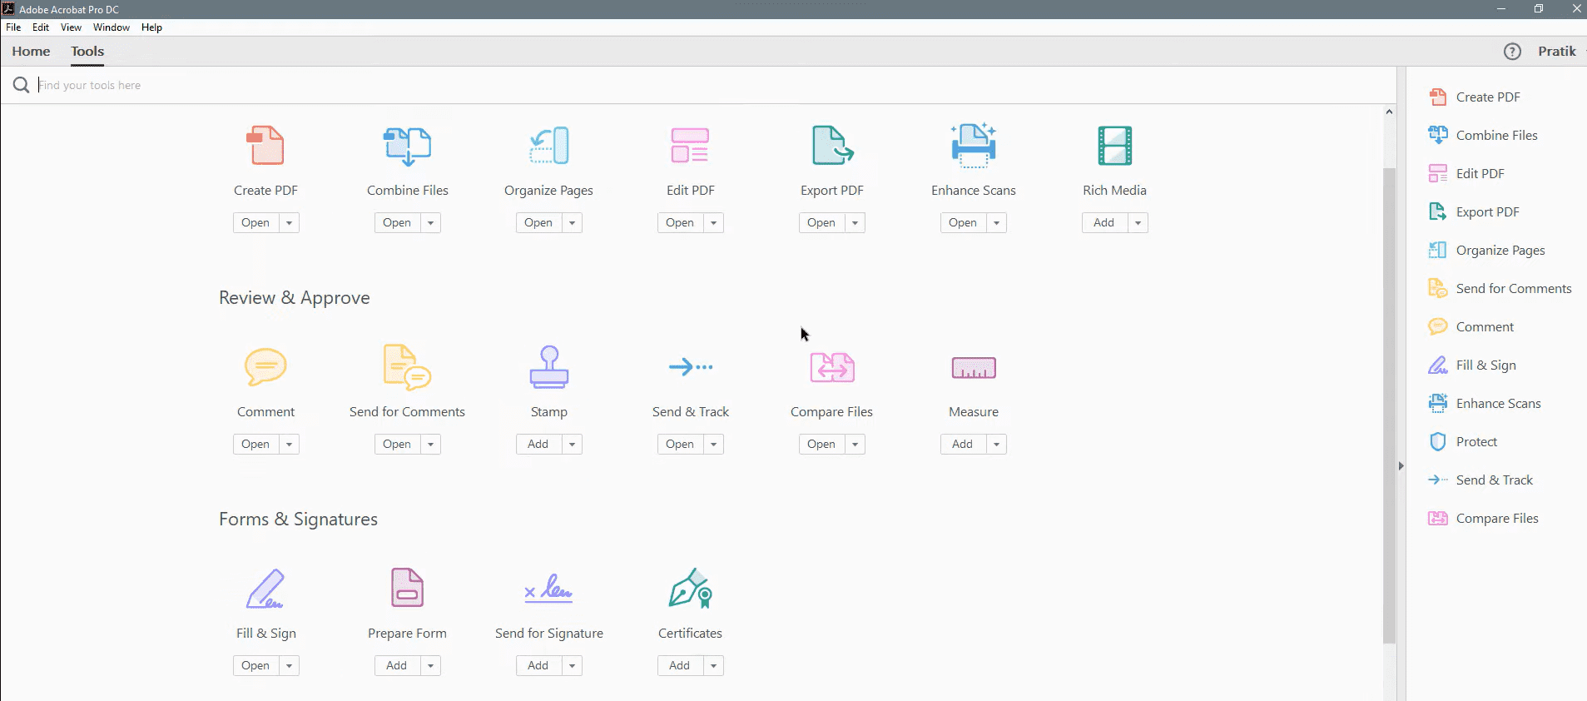1587x701 pixels.
Task: Switch to the Home tab
Action: coord(31,52)
